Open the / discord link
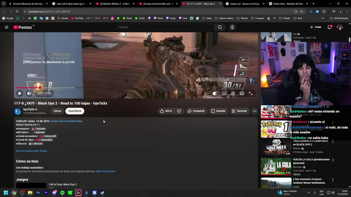The width and height of the screenshot is (351, 197). (35, 144)
